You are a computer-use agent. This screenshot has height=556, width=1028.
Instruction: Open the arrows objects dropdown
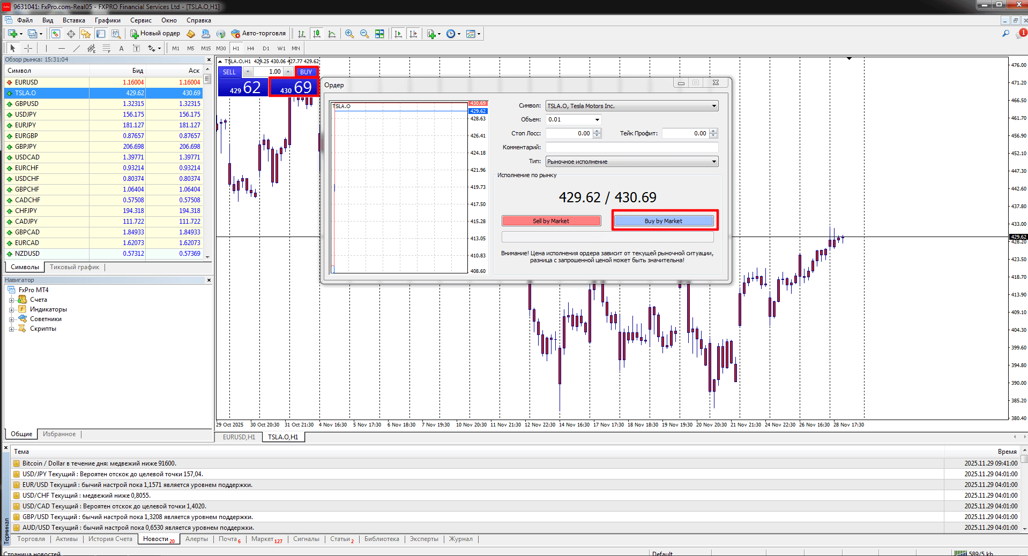(154, 48)
